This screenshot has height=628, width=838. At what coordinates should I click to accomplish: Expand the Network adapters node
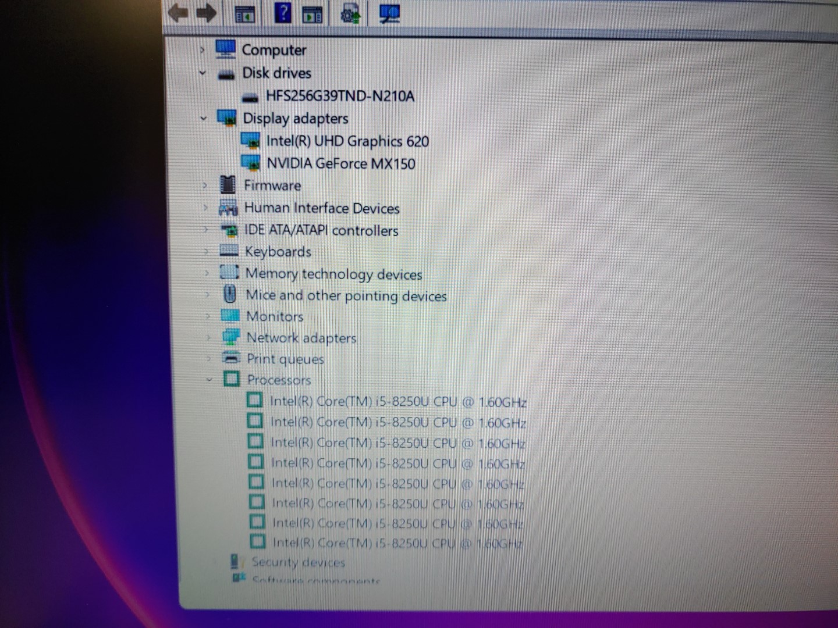click(x=208, y=337)
